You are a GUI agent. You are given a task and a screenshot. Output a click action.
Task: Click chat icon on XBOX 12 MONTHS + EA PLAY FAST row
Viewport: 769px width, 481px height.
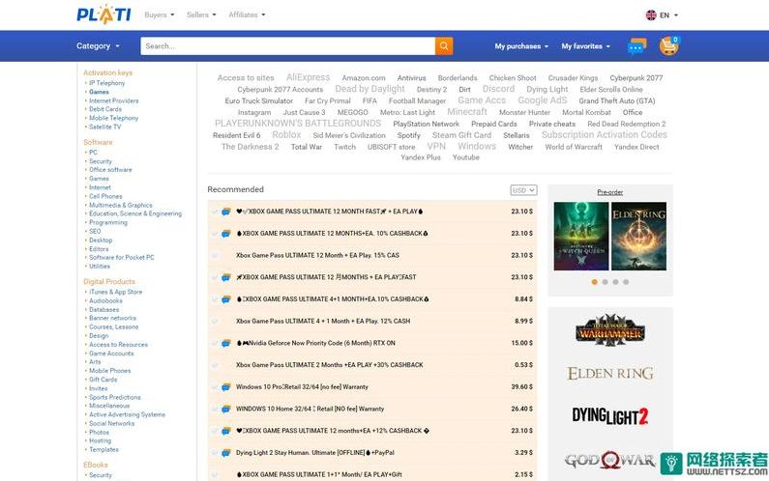[x=226, y=277]
